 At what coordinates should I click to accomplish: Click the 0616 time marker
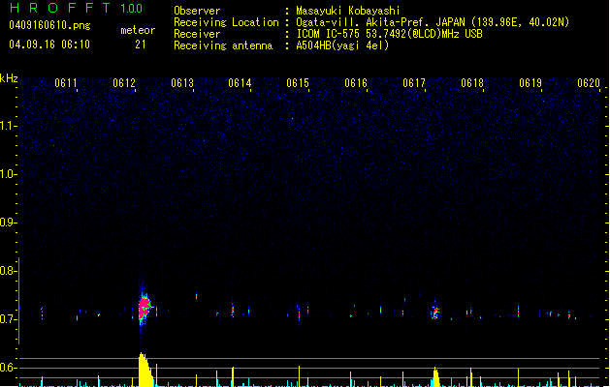coord(356,83)
